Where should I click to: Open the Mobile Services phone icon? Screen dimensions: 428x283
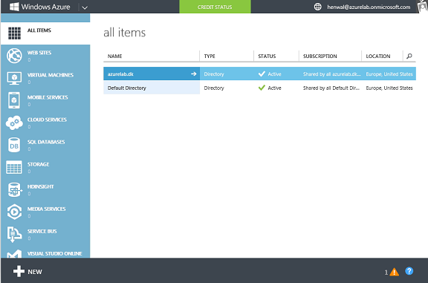coord(14,100)
